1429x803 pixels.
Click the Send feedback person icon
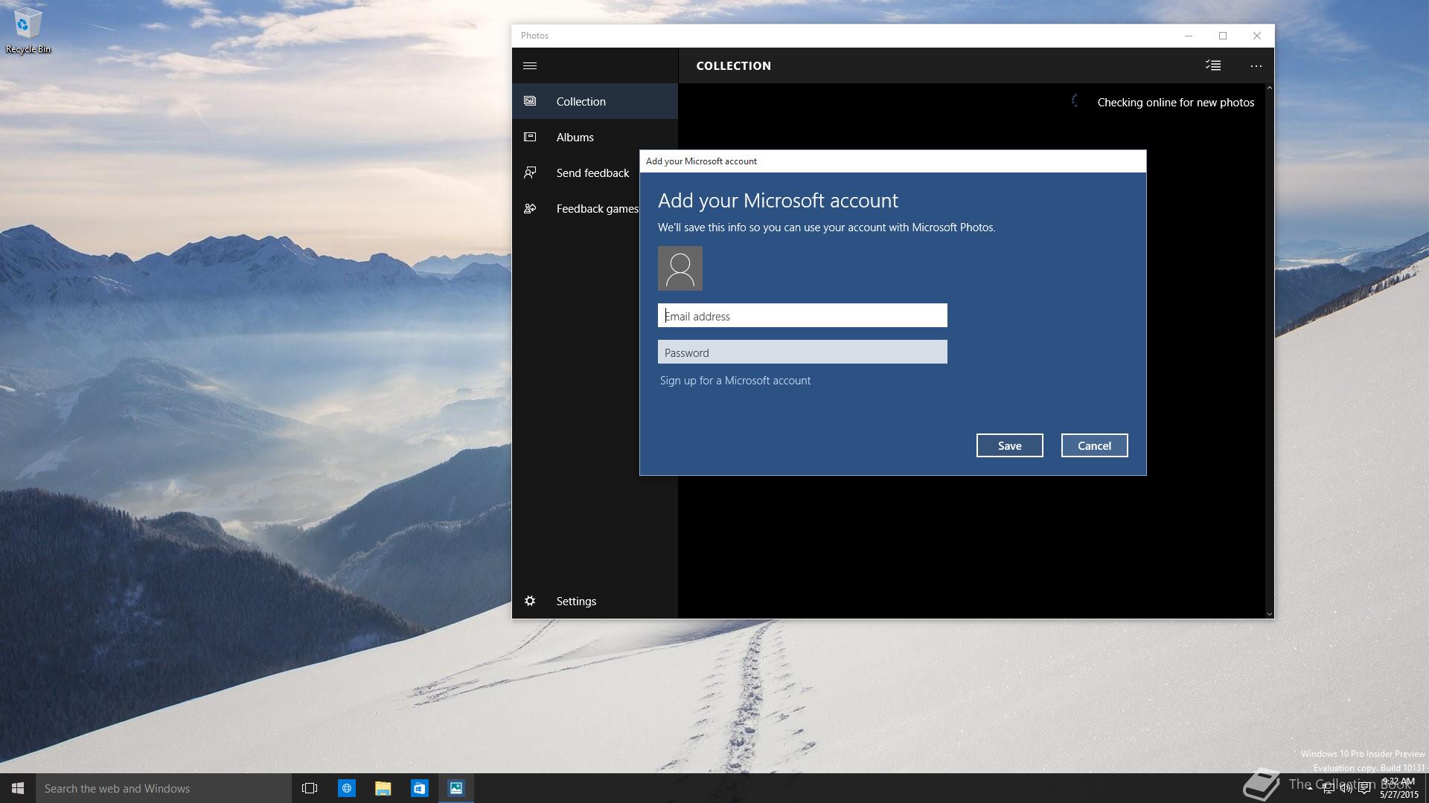[x=530, y=172]
